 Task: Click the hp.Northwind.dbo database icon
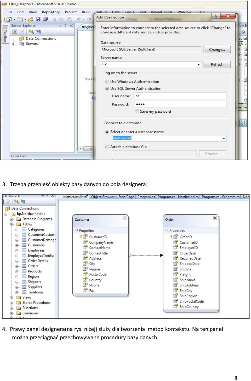tap(14, 214)
